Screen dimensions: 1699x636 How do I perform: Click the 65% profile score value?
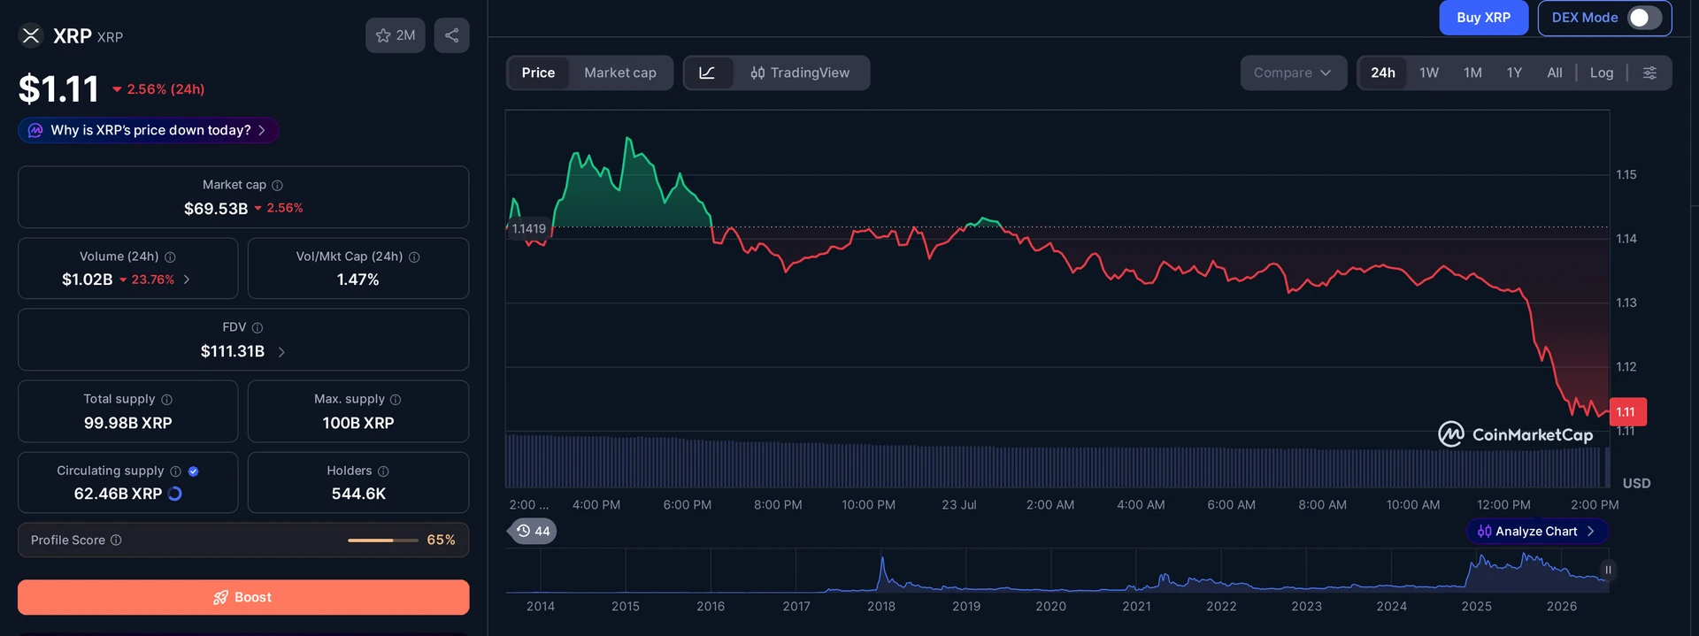441,540
